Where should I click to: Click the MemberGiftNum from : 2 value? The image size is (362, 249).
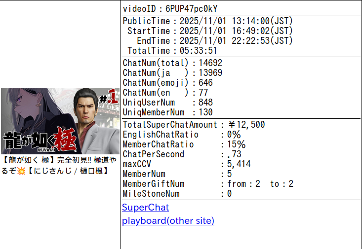[244, 184]
